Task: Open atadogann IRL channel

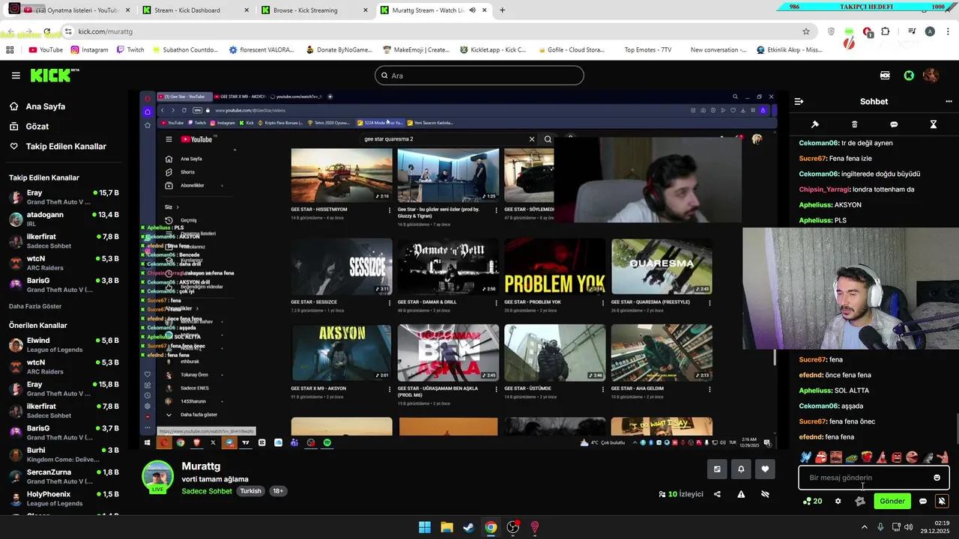Action: pos(64,219)
